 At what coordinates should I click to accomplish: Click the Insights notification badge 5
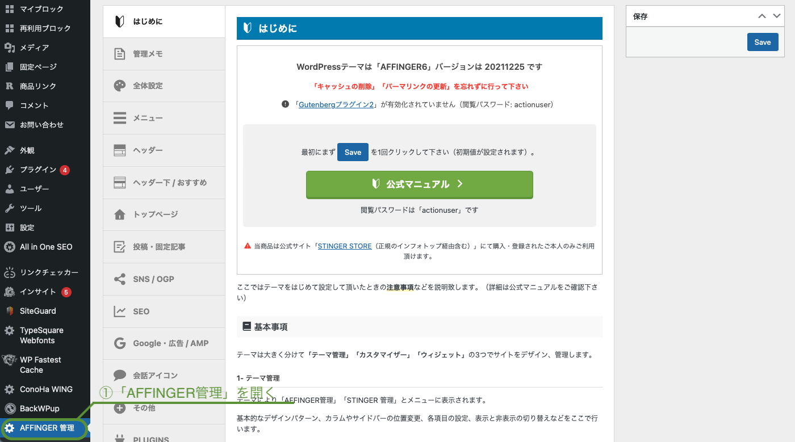point(66,292)
